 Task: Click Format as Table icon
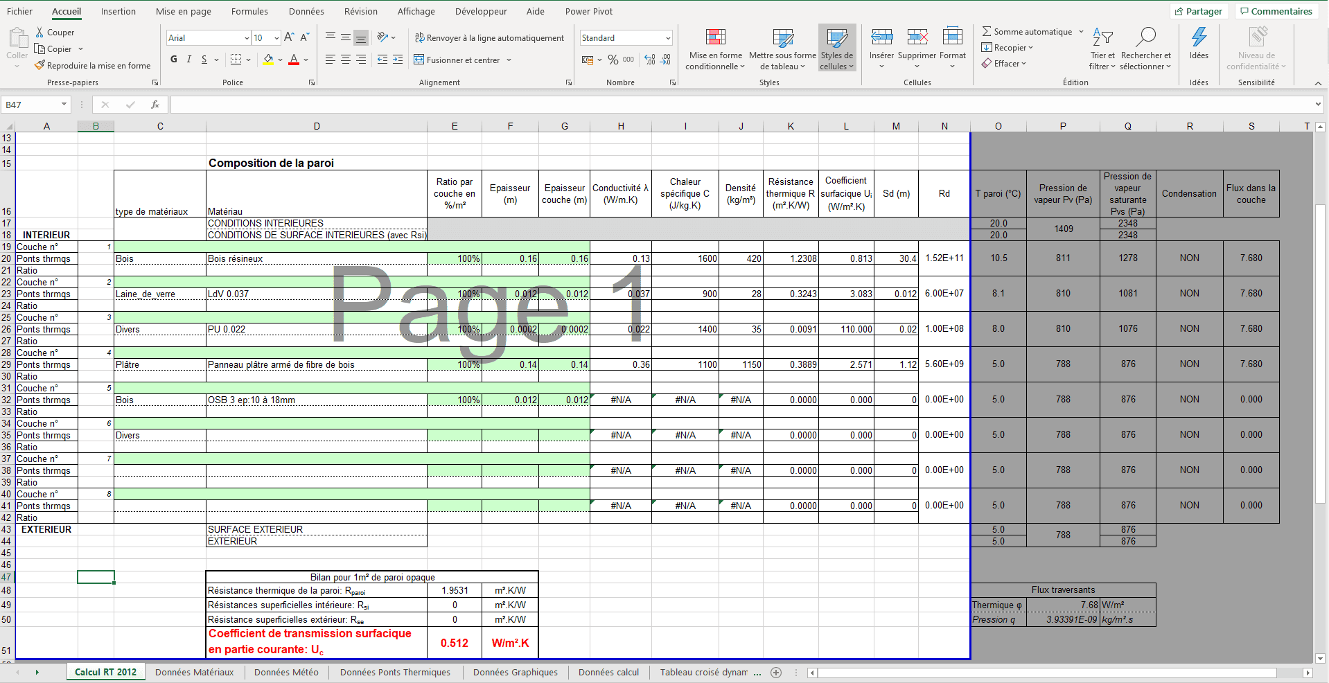[782, 38]
